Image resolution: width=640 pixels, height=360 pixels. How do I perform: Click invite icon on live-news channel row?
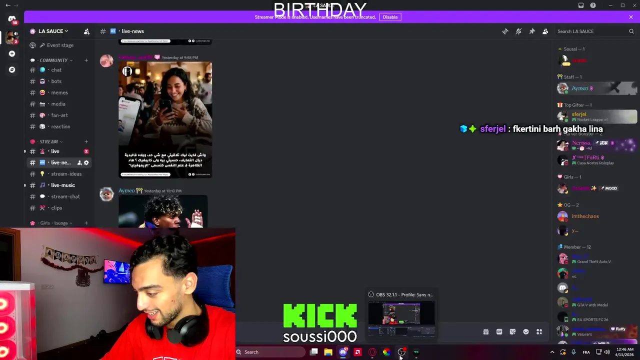[x=79, y=162]
